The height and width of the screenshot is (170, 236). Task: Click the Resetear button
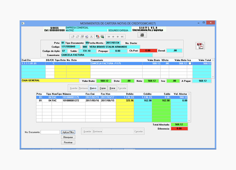68,143
